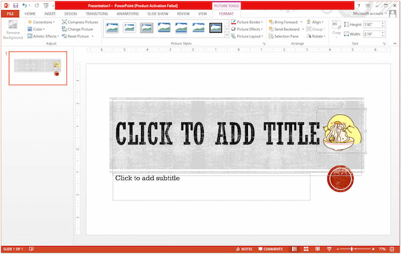401x254 pixels.
Task: Click the noodle bowl picture on slide
Action: click(x=342, y=132)
